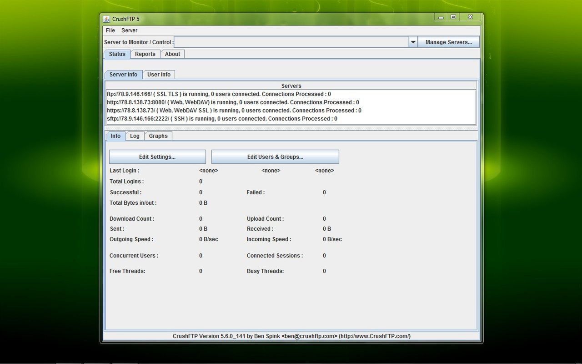Select the User Info tab
This screenshot has height=364, width=582.
(159, 75)
